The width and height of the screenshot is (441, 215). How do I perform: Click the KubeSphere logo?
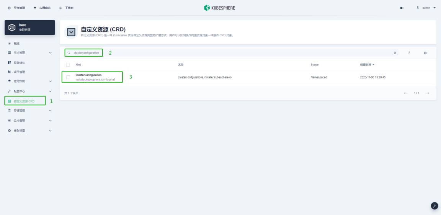[220, 8]
